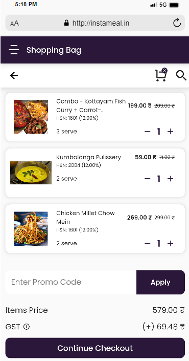The width and height of the screenshot is (189, 361).
Task: Open the hamburger menu
Action: pyautogui.click(x=14, y=50)
